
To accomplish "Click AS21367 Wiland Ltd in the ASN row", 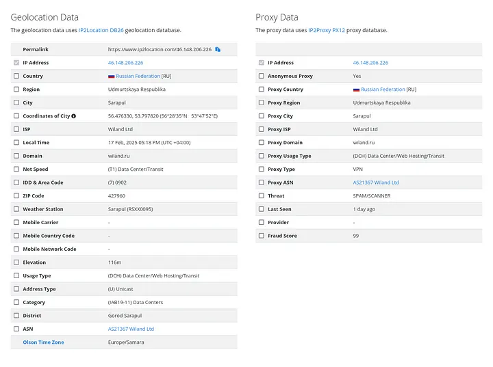I will pos(131,329).
